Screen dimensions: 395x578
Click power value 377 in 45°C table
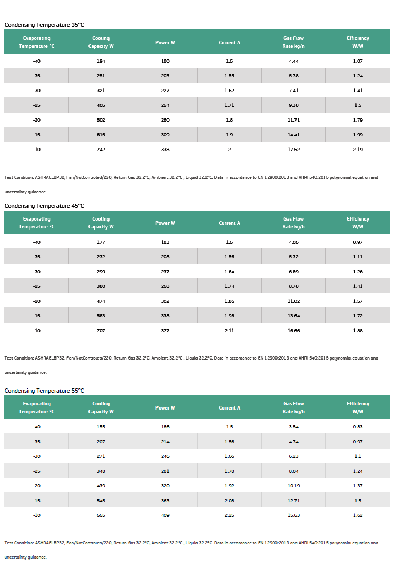(165, 330)
